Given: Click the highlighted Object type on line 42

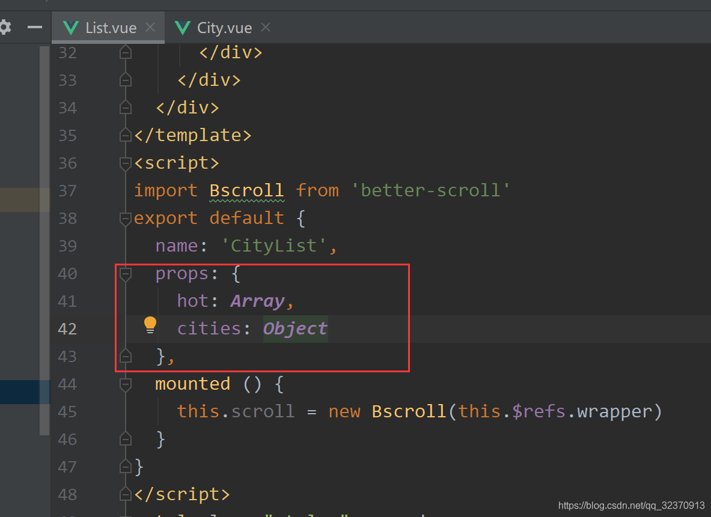Looking at the screenshot, I should tap(295, 328).
